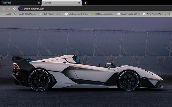The width and height of the screenshot is (172, 107).
Task: Open 'Serve images with c...' bookmark
Action: 128,14
